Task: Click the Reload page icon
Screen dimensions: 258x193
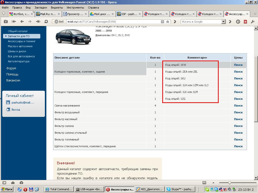Action: [x=46, y=22]
